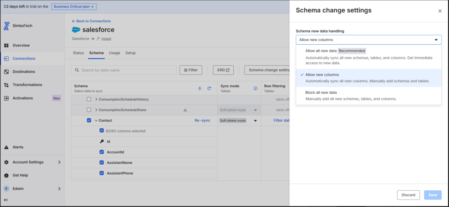Click the New badge beside Activations

[x=57, y=98]
